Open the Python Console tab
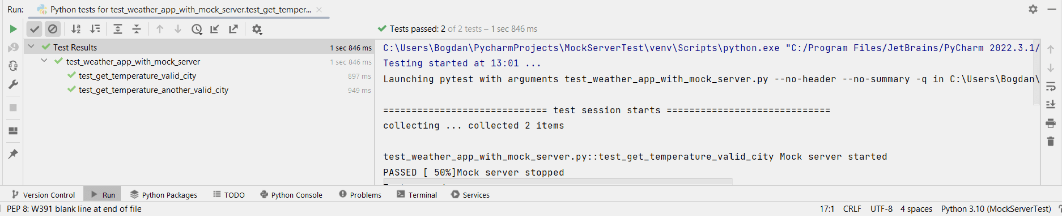The height and width of the screenshot is (216, 1062). coord(291,195)
